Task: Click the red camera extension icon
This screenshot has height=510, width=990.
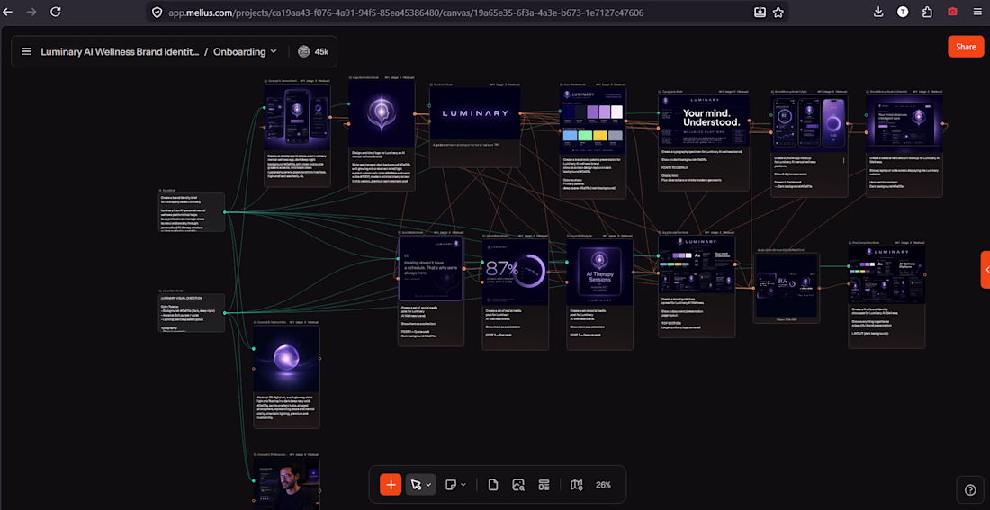Action: pos(953,12)
